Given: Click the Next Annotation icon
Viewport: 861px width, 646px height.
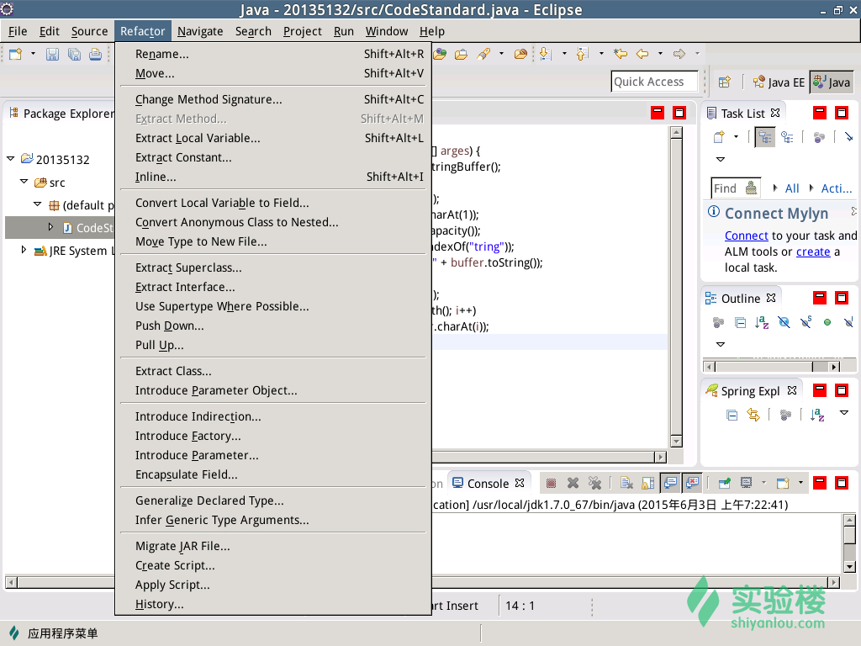Looking at the screenshot, I should (545, 54).
